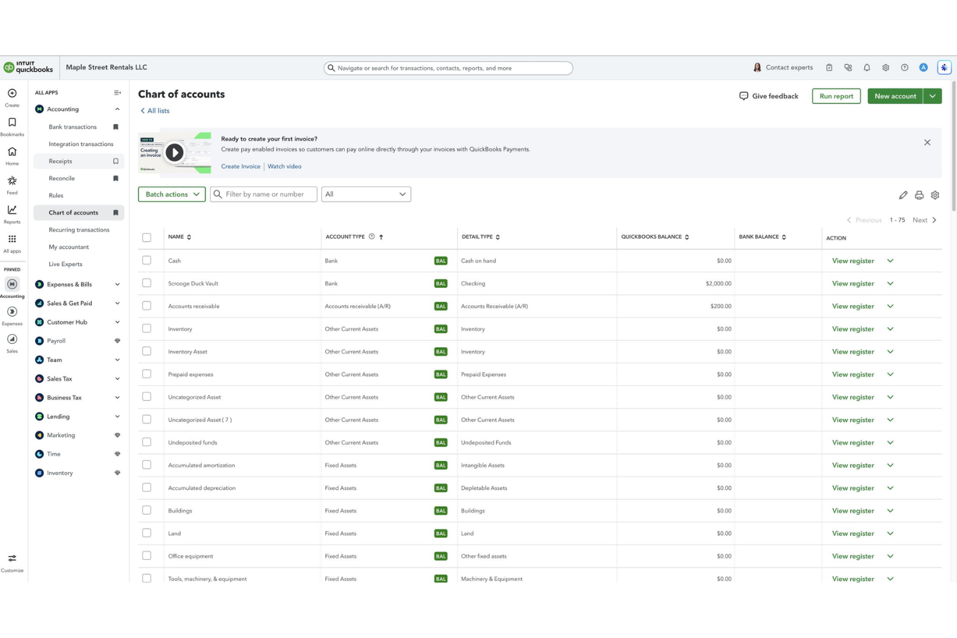Collapse the Accounting section

117,109
